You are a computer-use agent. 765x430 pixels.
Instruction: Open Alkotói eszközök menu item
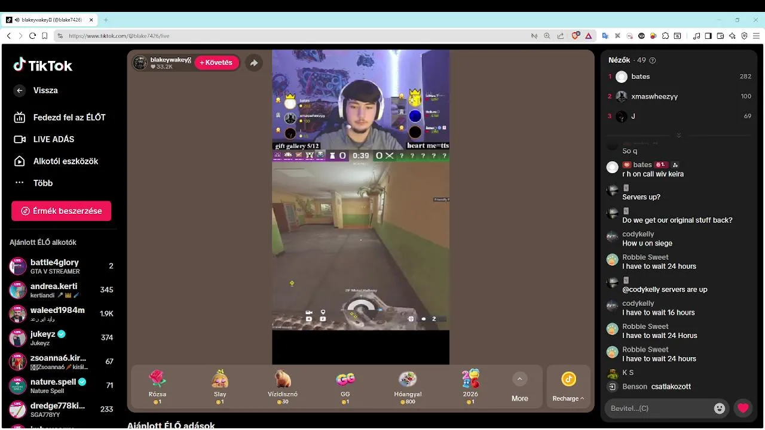[56, 161]
